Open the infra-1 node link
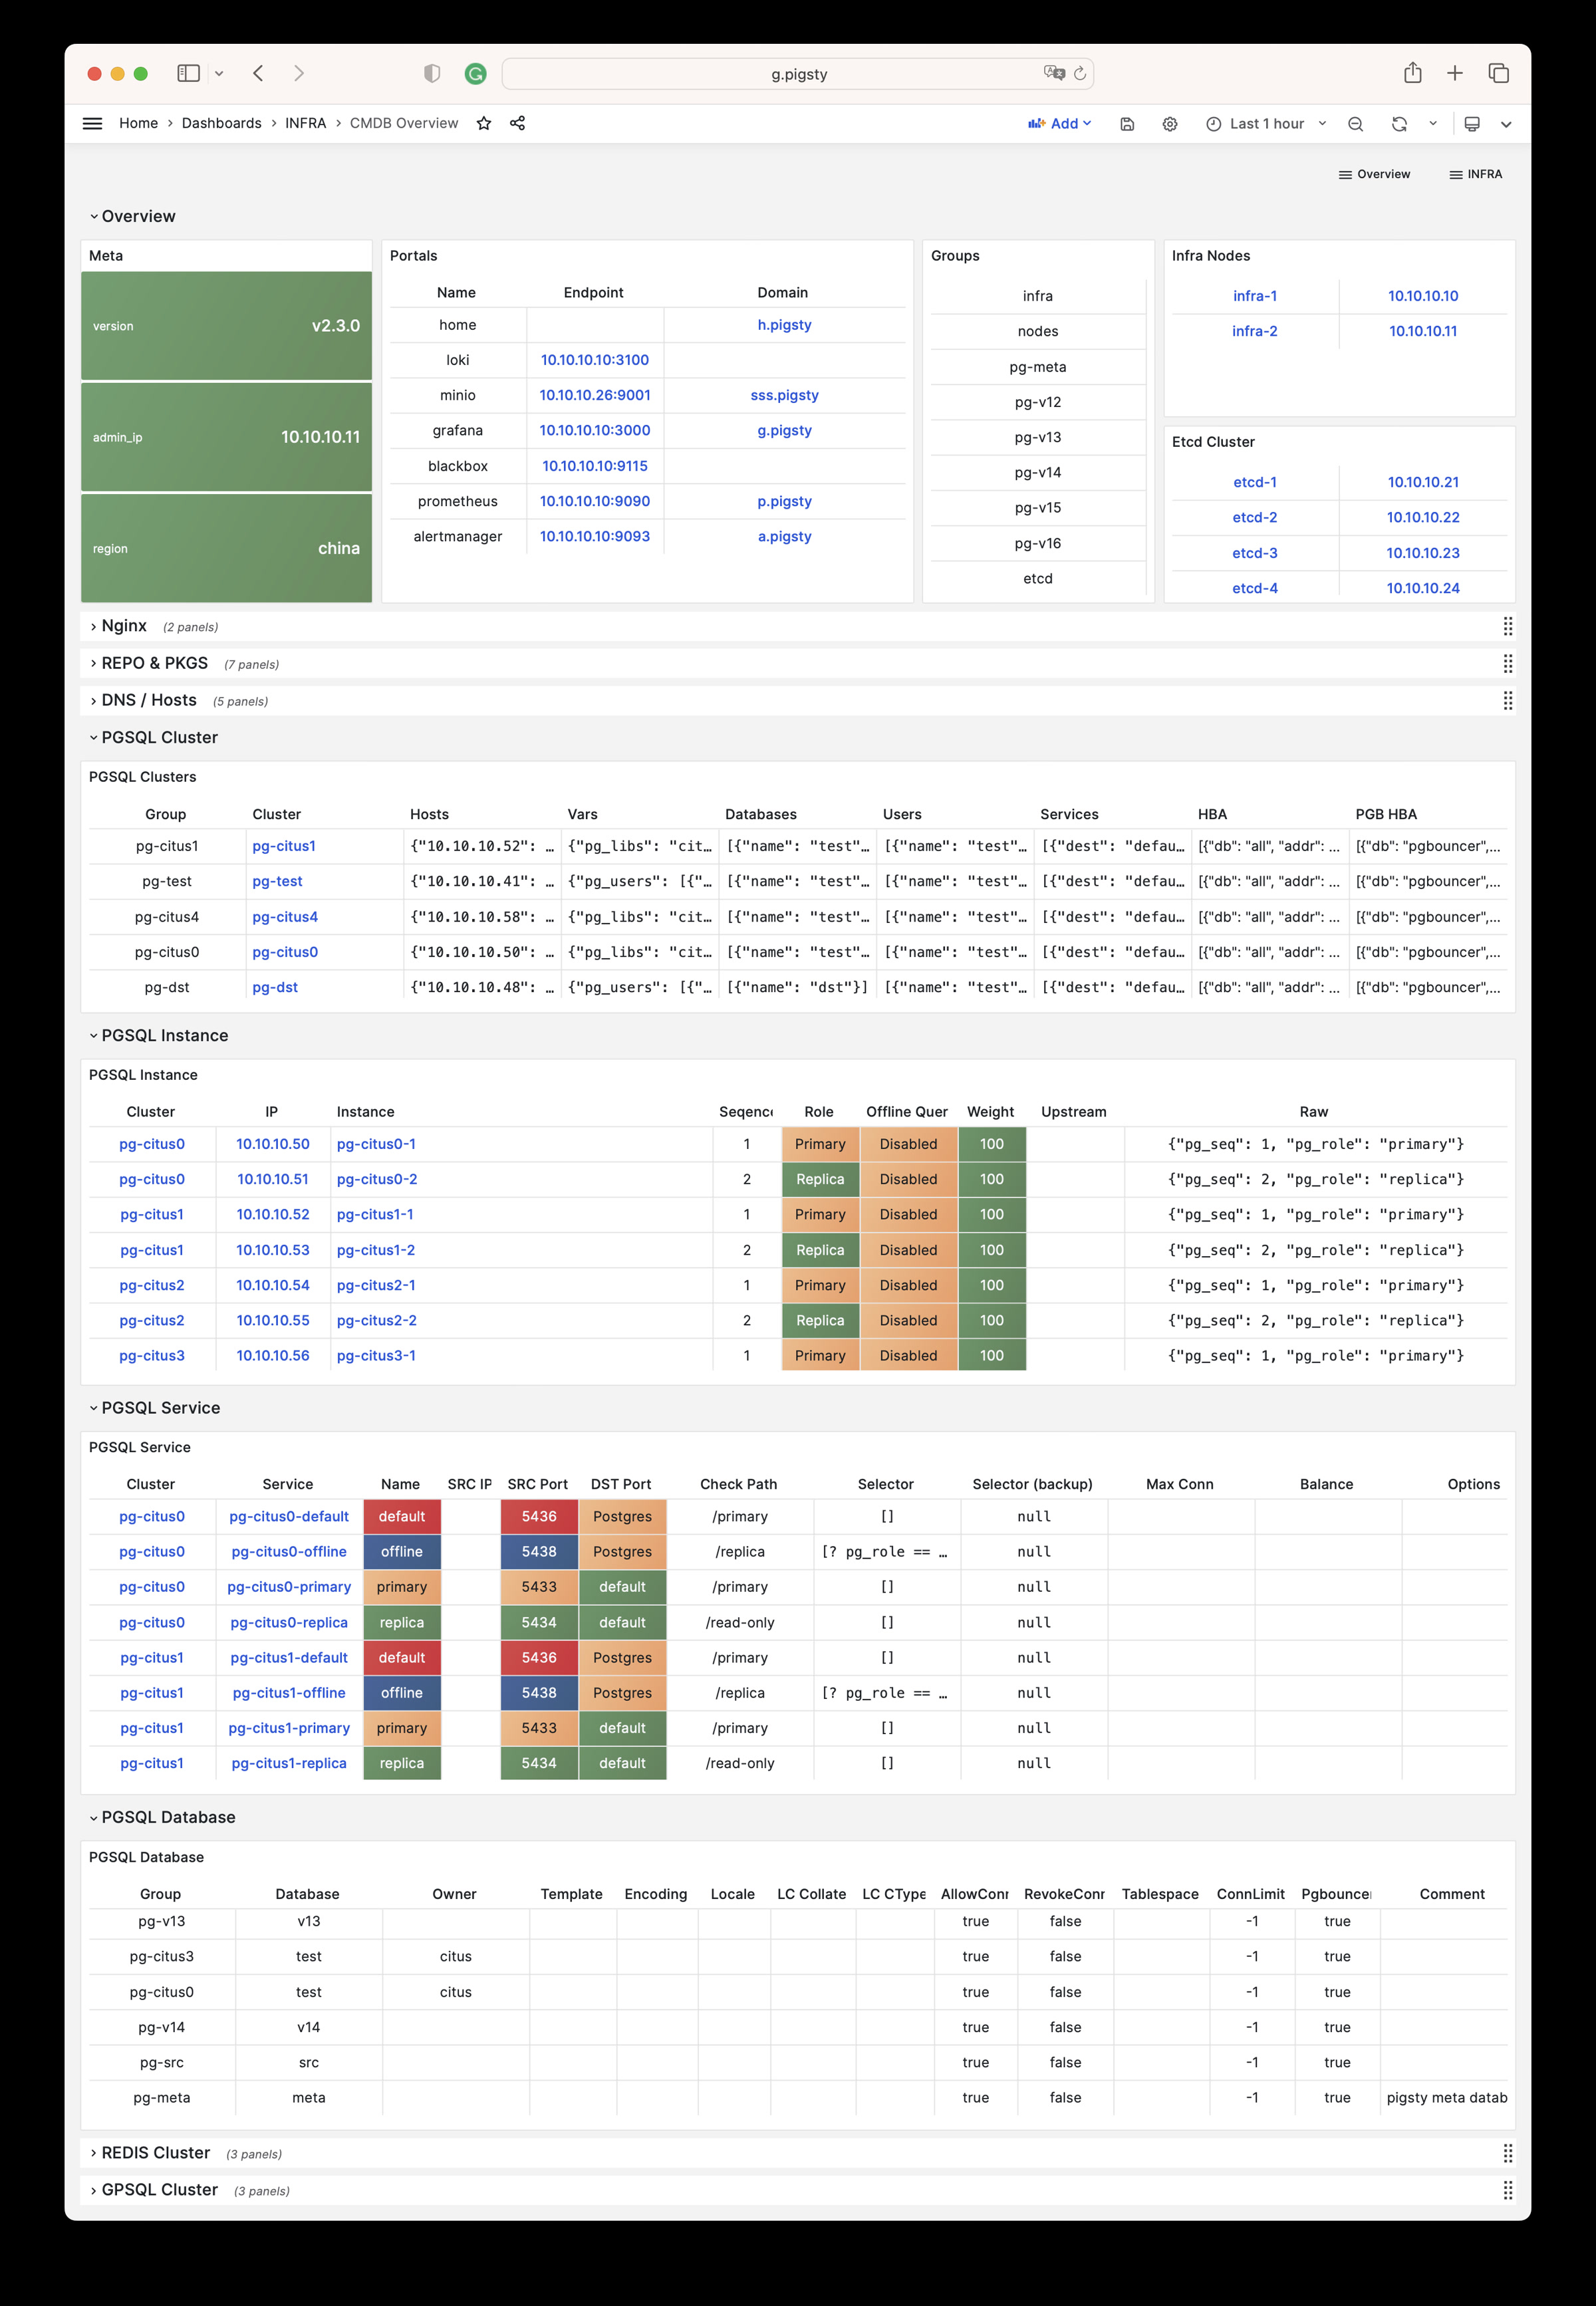Image resolution: width=1596 pixels, height=2306 pixels. pyautogui.click(x=1254, y=295)
